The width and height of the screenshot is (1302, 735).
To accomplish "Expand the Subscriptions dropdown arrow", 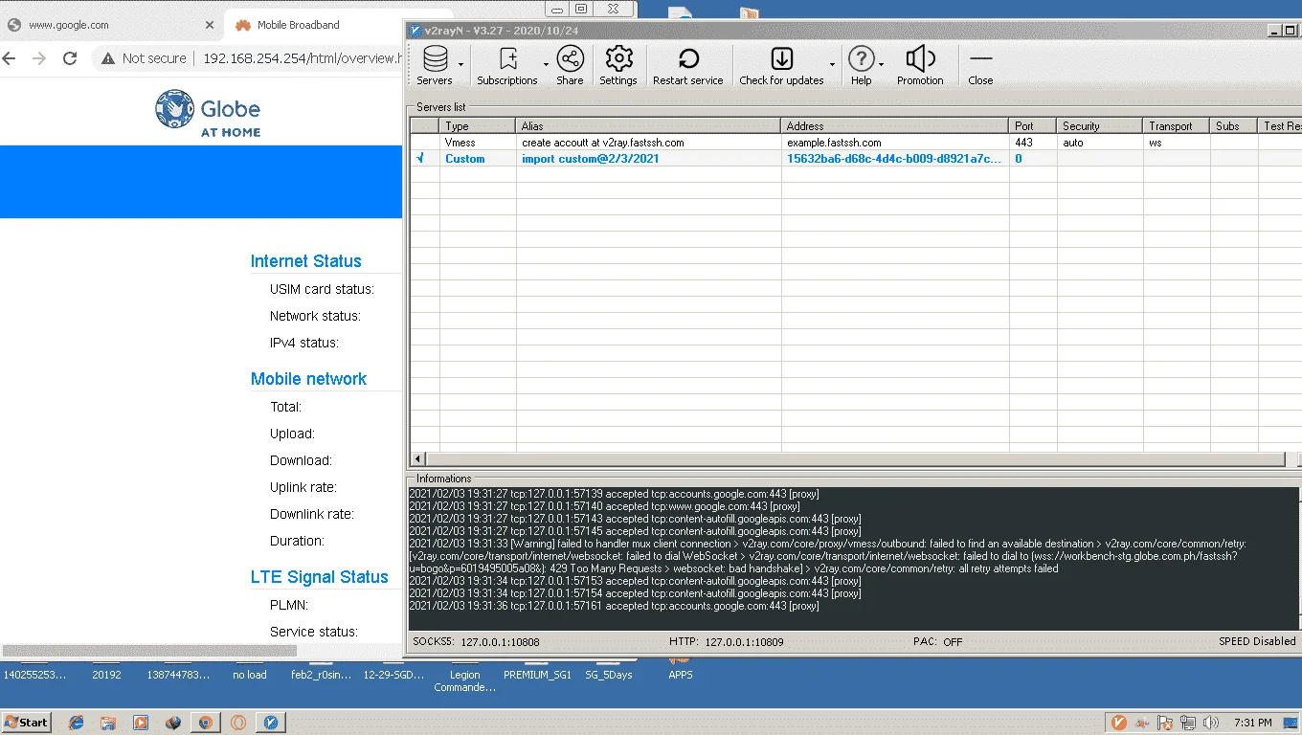I will 546,65.
